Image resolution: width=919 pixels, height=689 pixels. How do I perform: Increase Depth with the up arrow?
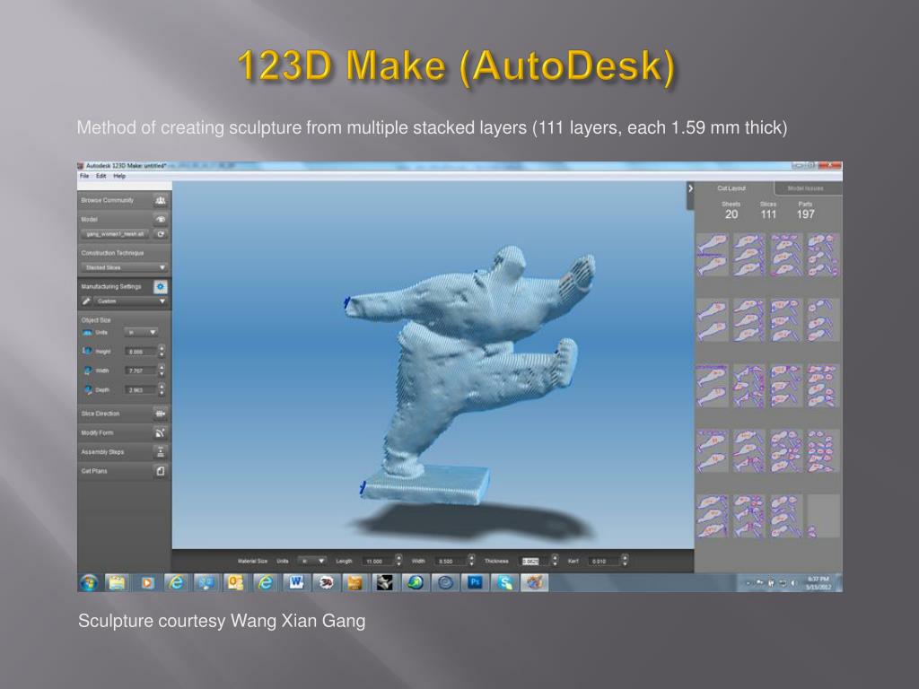click(x=162, y=386)
